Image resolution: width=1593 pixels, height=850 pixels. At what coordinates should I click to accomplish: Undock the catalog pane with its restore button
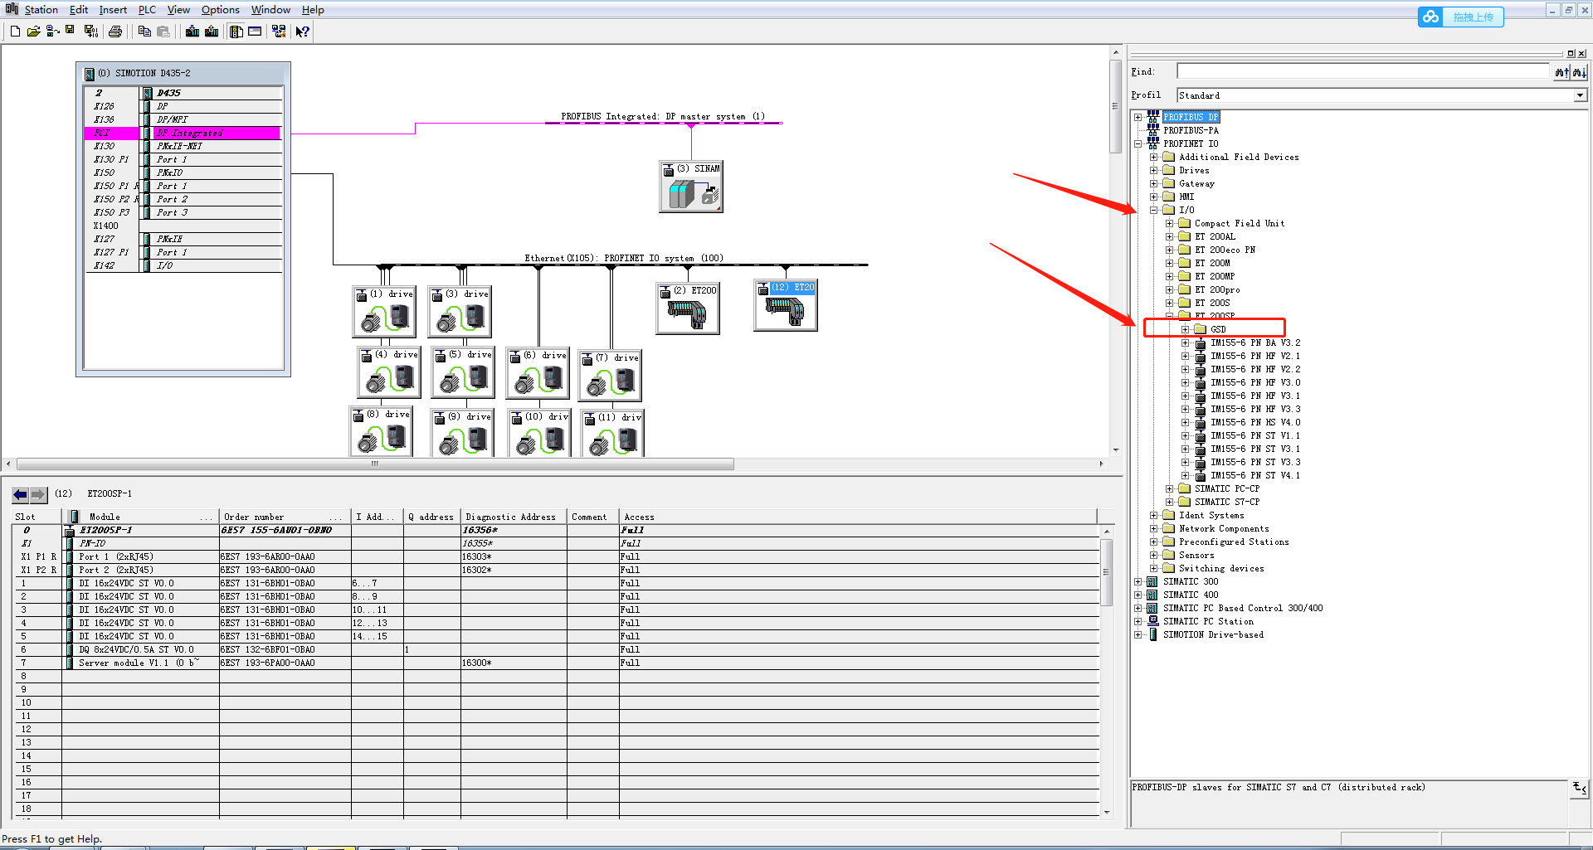click(x=1571, y=53)
